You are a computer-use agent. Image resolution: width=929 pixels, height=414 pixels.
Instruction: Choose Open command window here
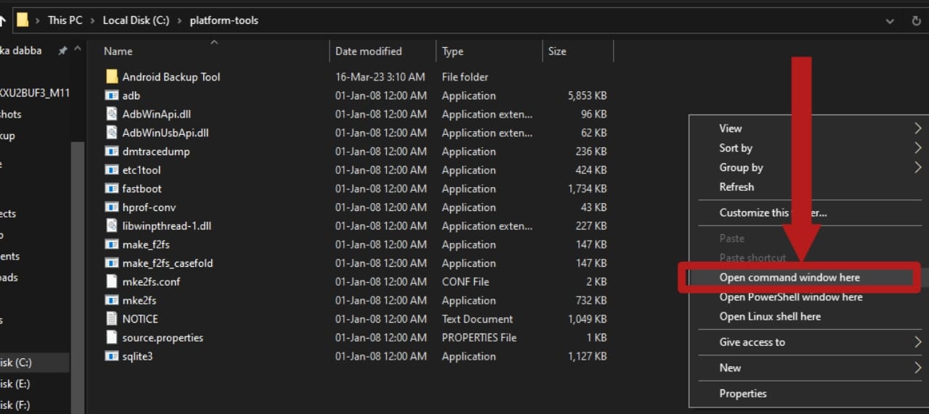click(x=789, y=278)
